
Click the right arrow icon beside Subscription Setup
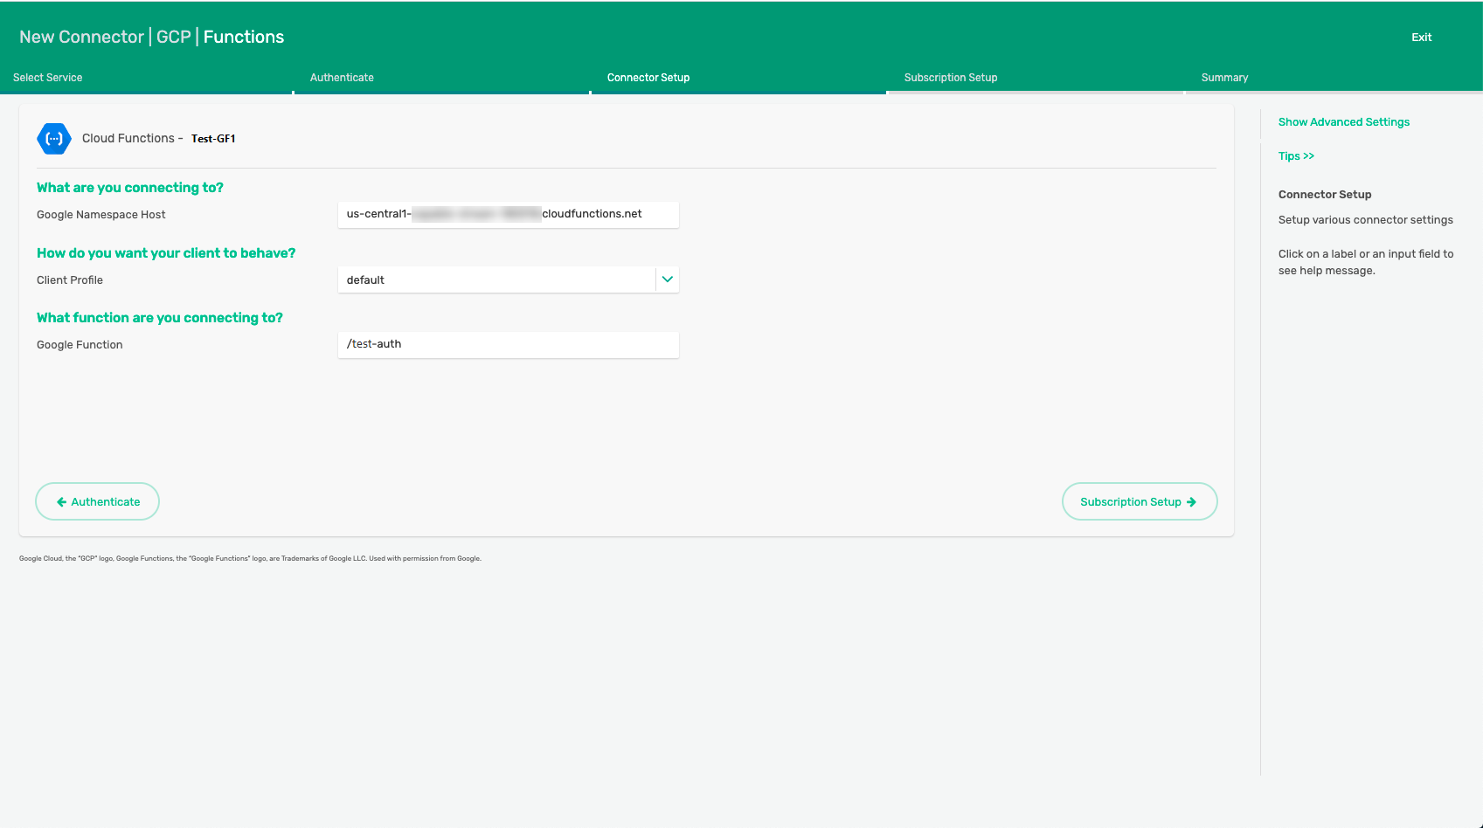1191,502
